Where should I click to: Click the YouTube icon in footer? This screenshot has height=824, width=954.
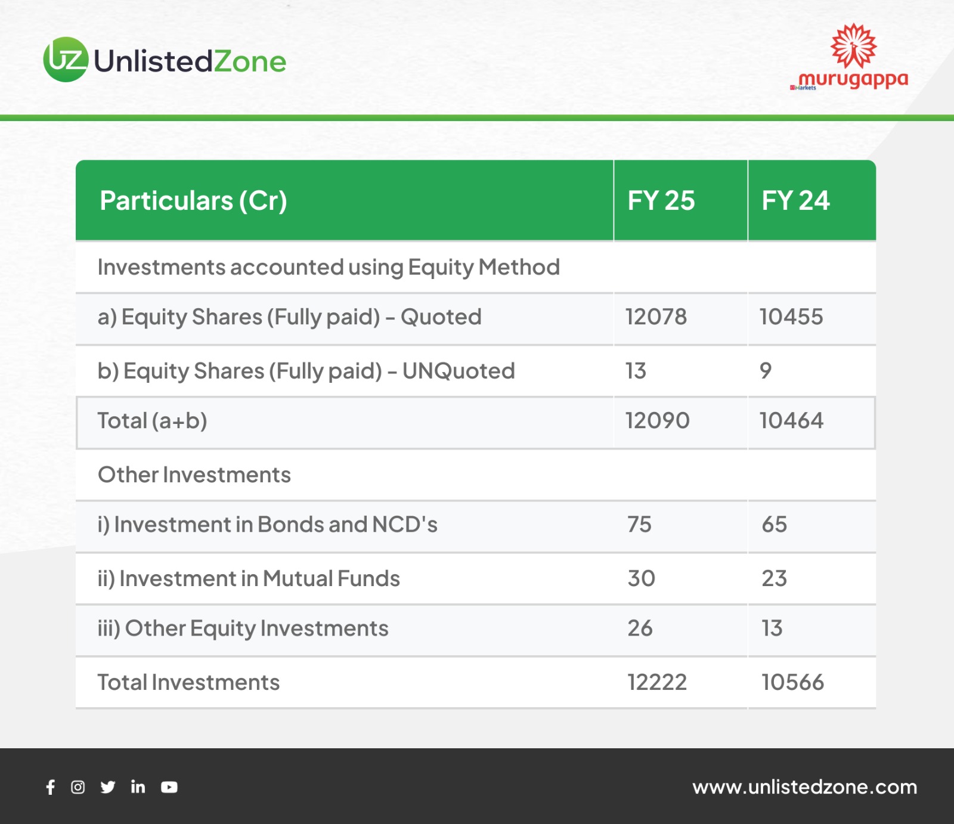[x=169, y=787]
